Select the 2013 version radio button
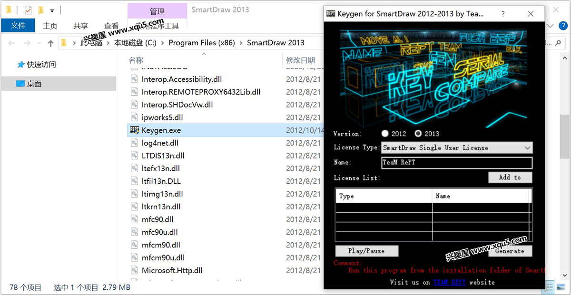The width and height of the screenshot is (571, 295). pyautogui.click(x=418, y=134)
